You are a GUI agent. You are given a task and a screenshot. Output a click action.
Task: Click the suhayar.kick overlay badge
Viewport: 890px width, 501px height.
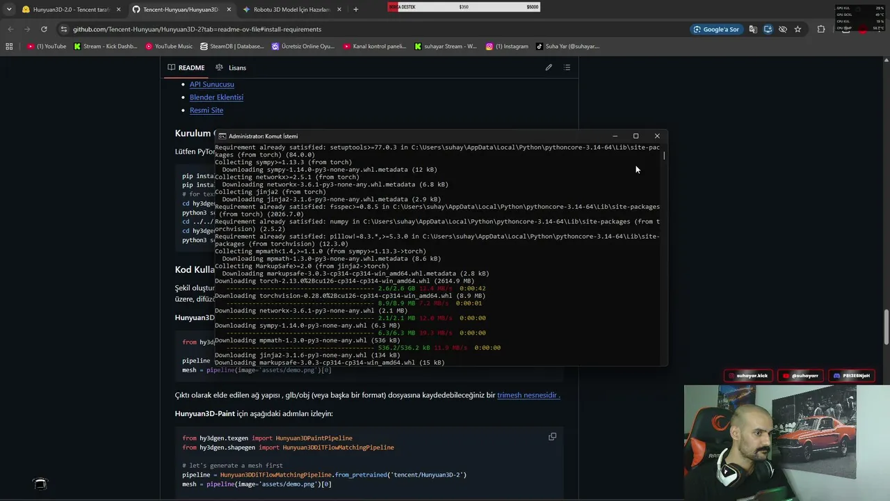[x=749, y=376]
